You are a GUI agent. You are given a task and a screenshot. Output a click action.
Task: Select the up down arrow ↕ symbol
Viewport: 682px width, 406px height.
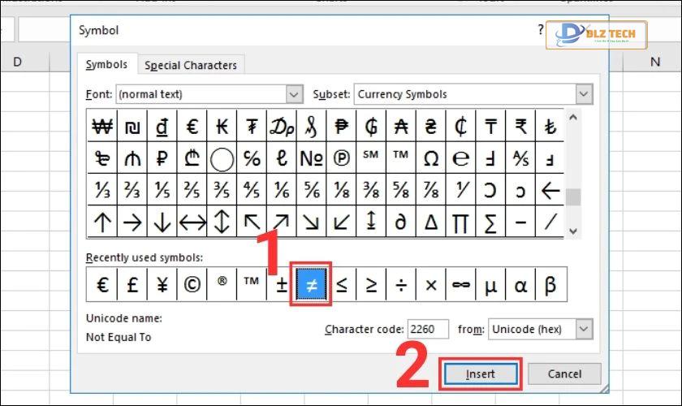222,222
